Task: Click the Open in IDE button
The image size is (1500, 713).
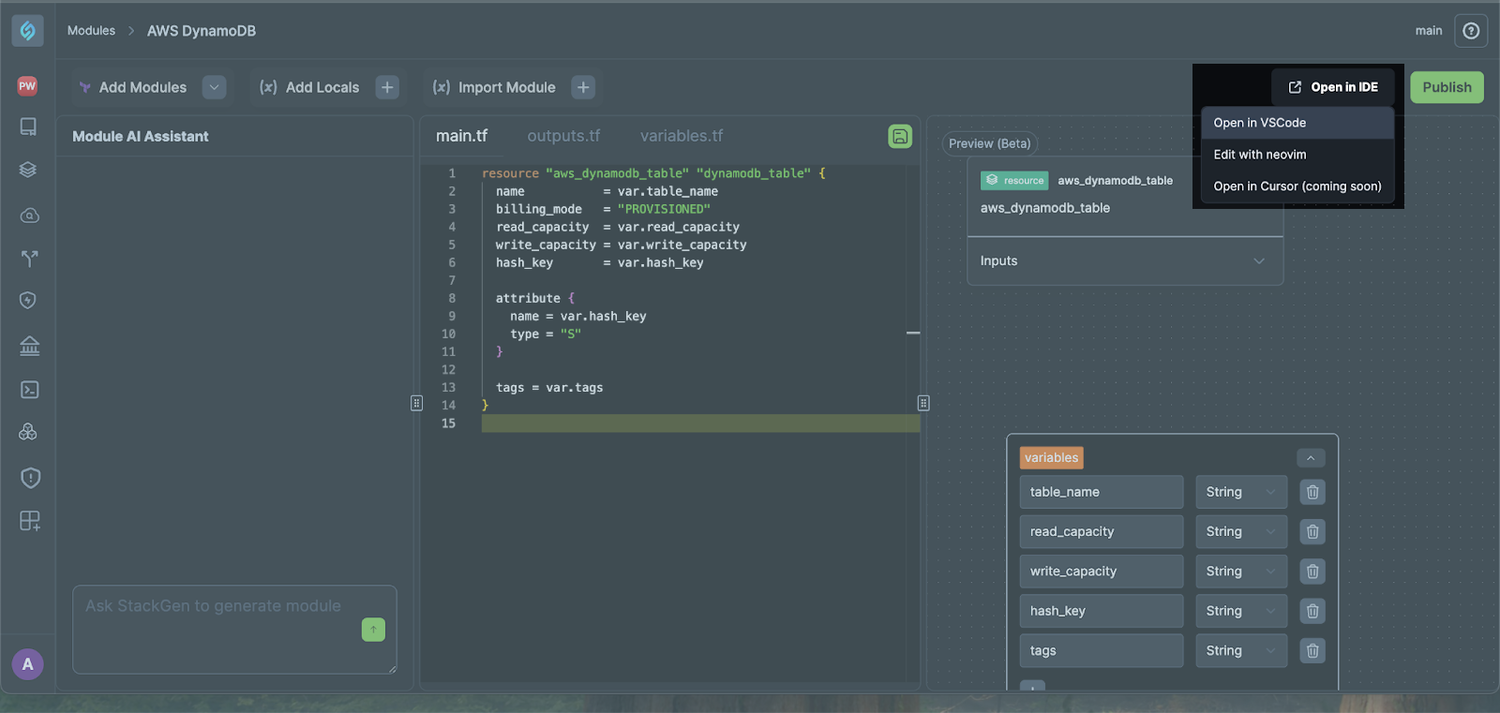Action: pyautogui.click(x=1332, y=87)
